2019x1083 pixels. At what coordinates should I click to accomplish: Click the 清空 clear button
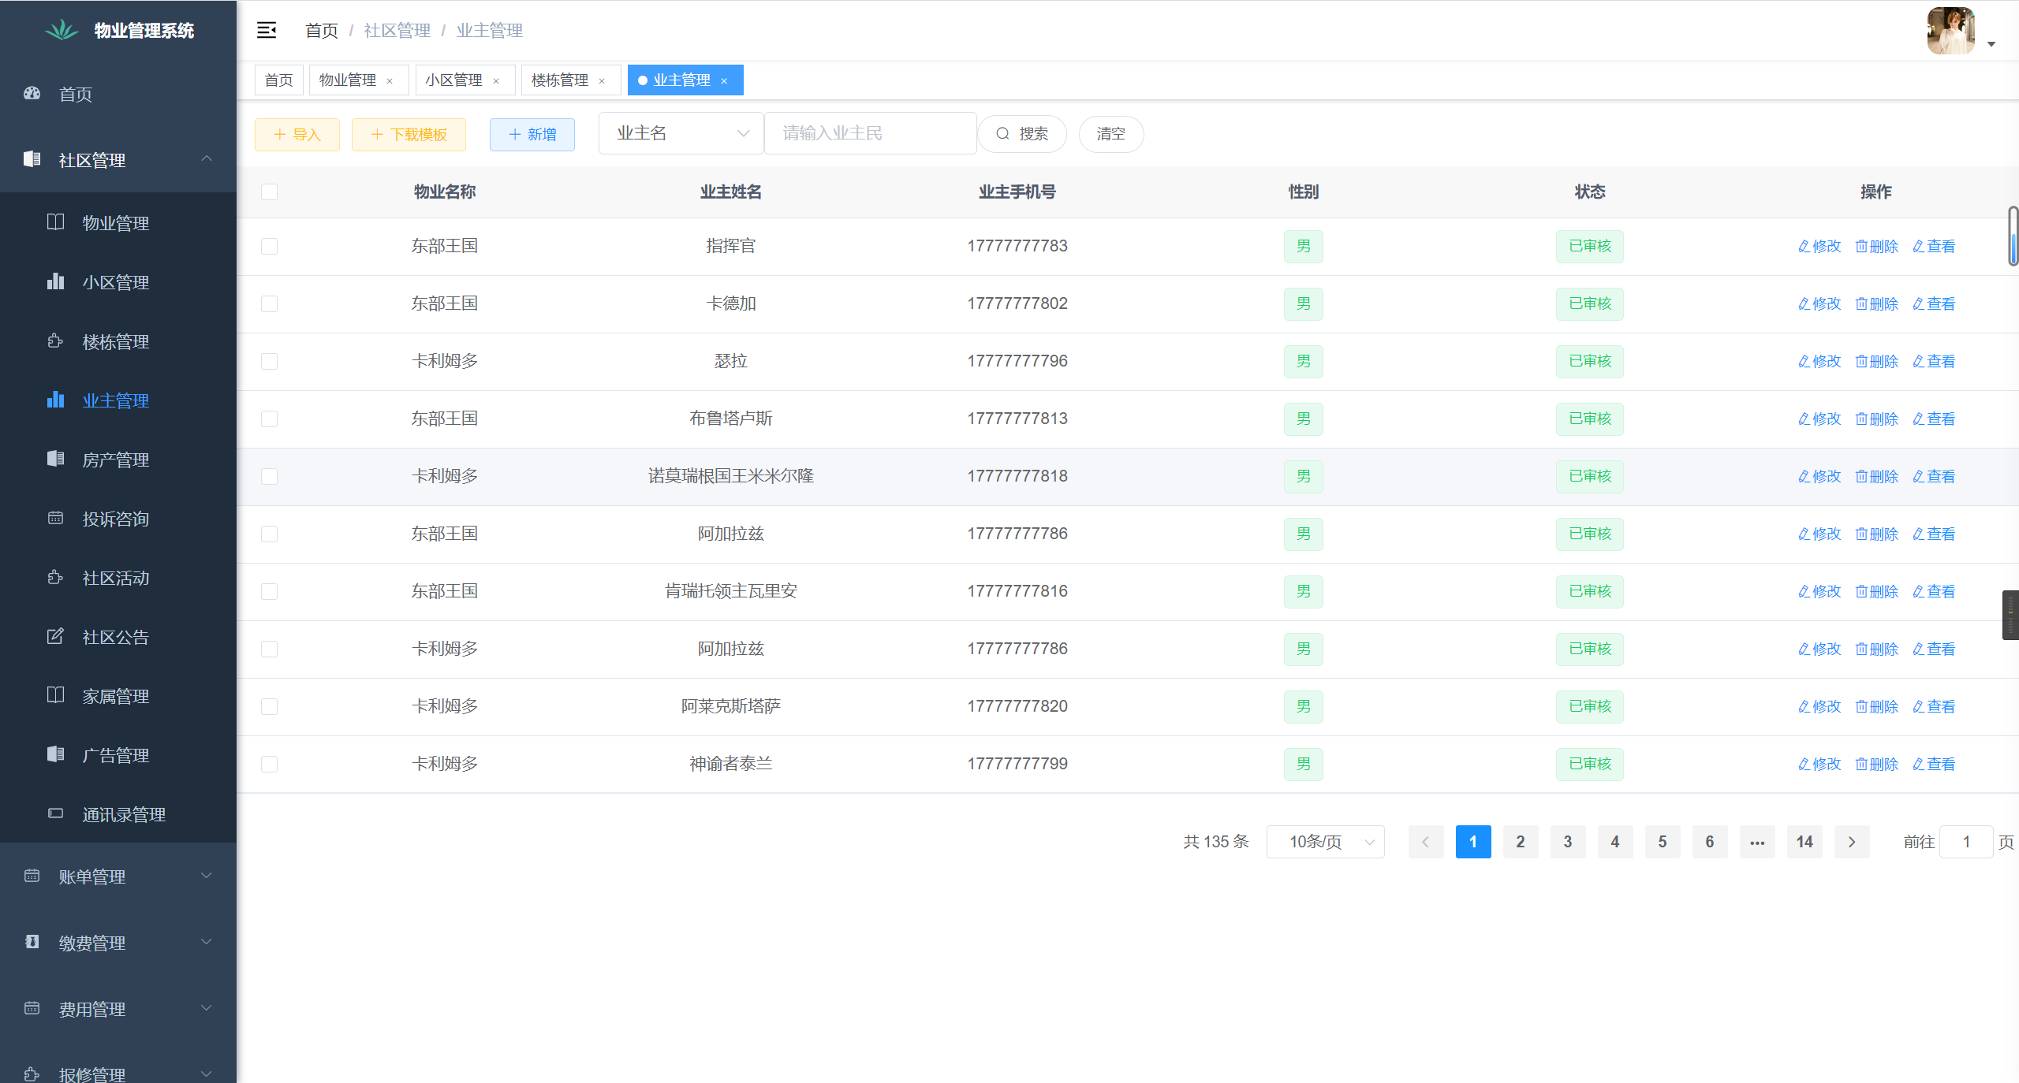[x=1111, y=133]
